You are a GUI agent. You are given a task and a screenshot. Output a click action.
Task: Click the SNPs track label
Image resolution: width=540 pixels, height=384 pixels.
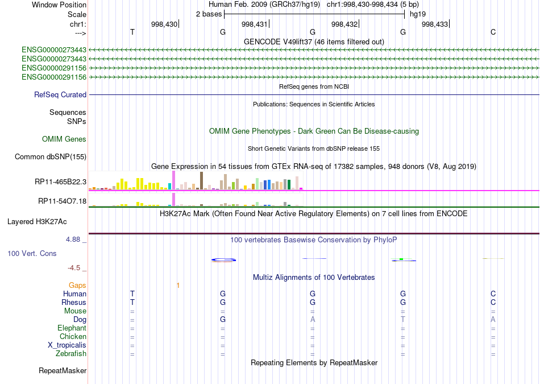(x=77, y=121)
